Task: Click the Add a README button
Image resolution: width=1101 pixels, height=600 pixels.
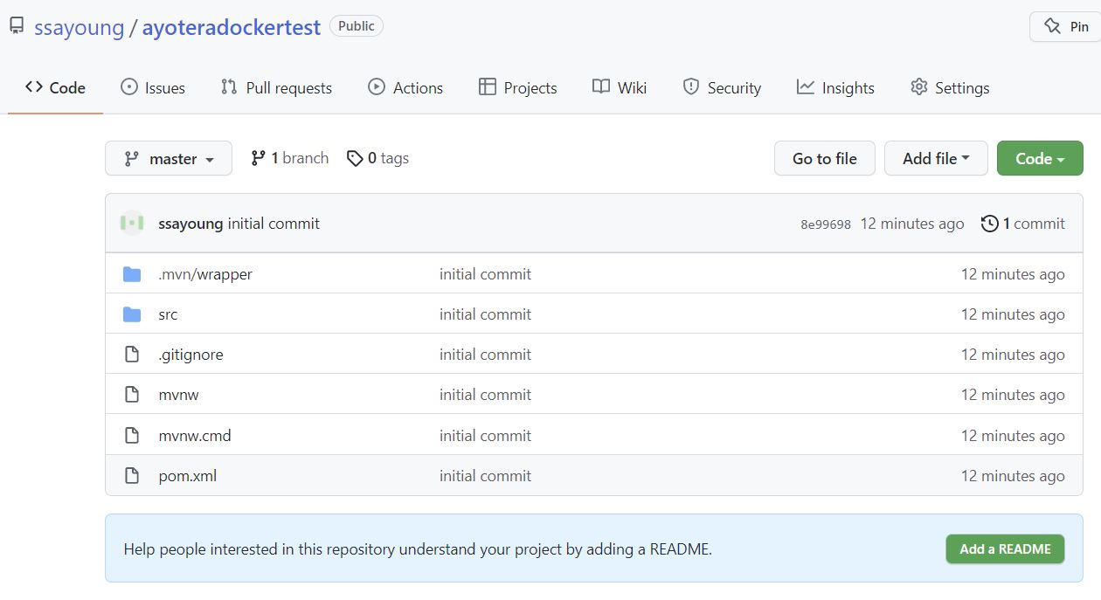Action: point(1005,548)
